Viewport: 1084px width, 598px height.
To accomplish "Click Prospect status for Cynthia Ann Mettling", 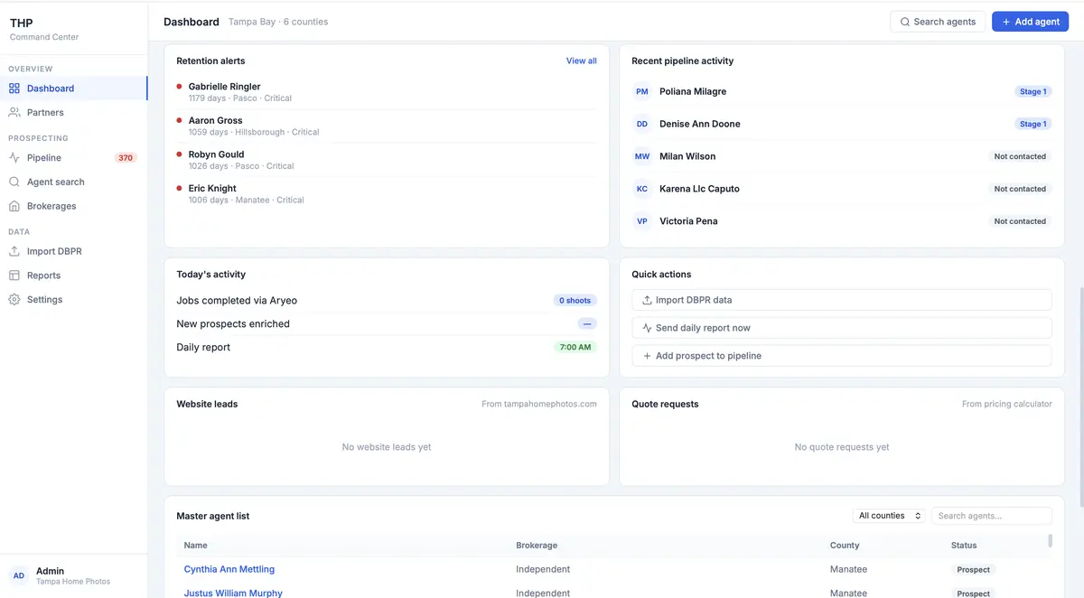I will (974, 570).
